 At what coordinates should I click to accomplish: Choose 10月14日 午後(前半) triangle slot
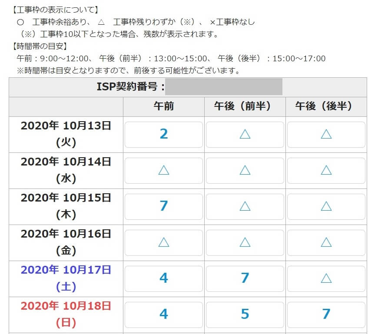pos(245,171)
